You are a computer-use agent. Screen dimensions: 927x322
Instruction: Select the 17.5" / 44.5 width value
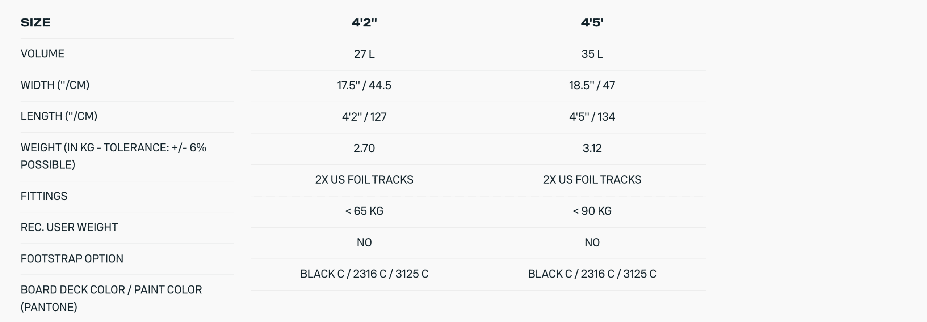(x=364, y=86)
